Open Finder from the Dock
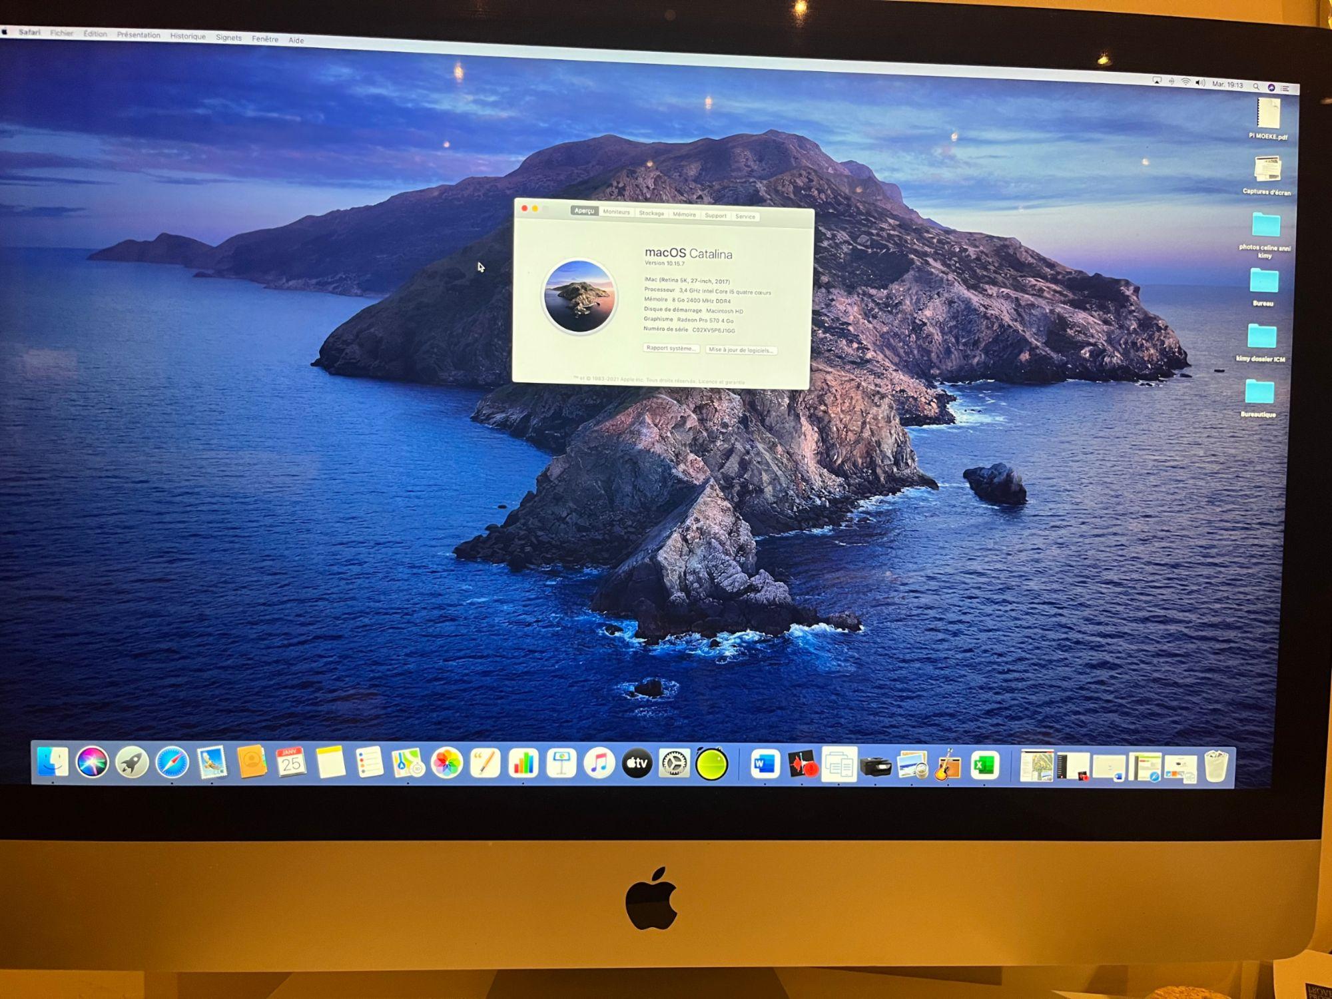Image resolution: width=1332 pixels, height=999 pixels. (52, 762)
